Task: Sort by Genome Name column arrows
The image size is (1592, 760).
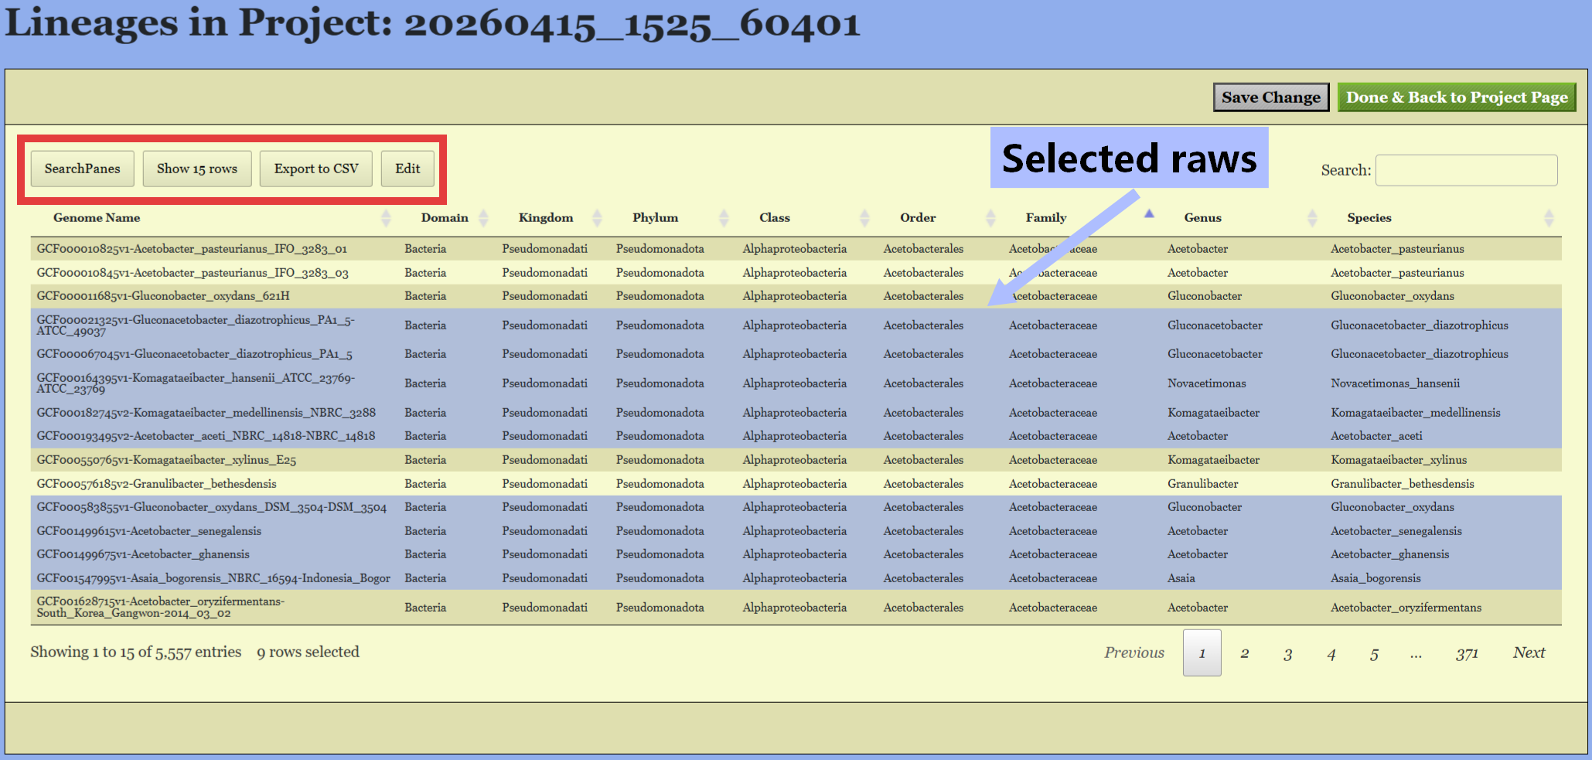Action: 386,218
